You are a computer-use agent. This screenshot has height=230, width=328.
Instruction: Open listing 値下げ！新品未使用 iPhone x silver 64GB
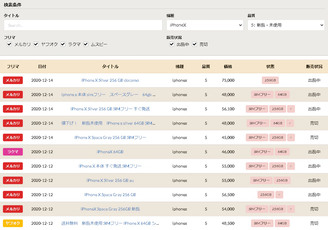coord(108,123)
